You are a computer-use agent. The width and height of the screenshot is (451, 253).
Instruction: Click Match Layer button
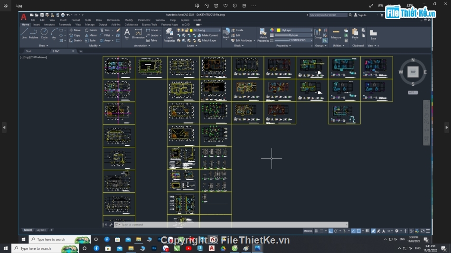[x=207, y=40]
